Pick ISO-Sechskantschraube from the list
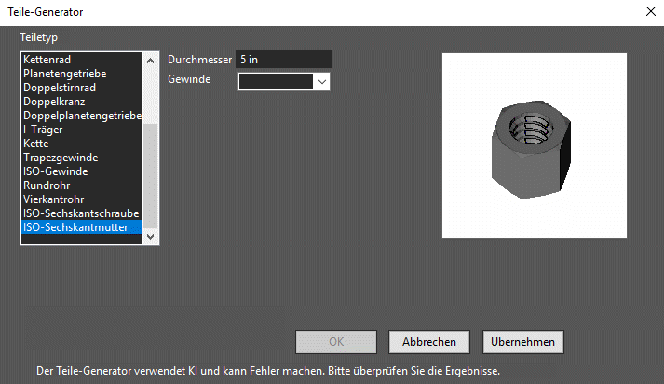This screenshot has width=664, height=384. 82,213
